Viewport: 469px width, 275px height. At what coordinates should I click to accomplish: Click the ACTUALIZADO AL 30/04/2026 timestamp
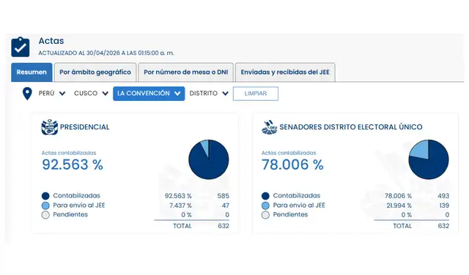click(x=106, y=53)
